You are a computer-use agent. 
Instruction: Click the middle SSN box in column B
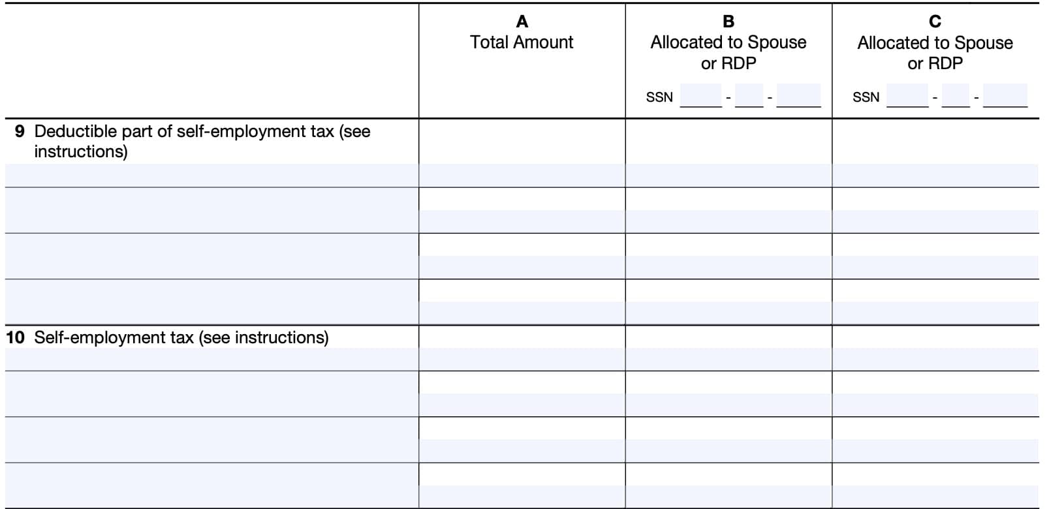pos(749,96)
